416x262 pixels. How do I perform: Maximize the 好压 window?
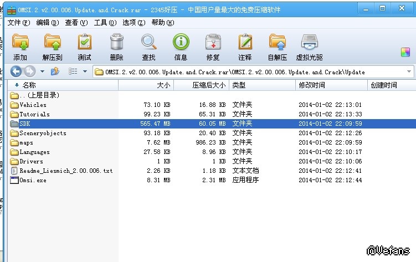(382, 8)
